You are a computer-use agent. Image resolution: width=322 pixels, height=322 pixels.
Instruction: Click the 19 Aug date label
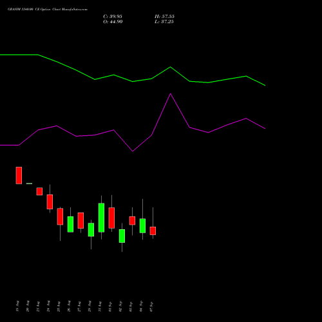coord(17,306)
